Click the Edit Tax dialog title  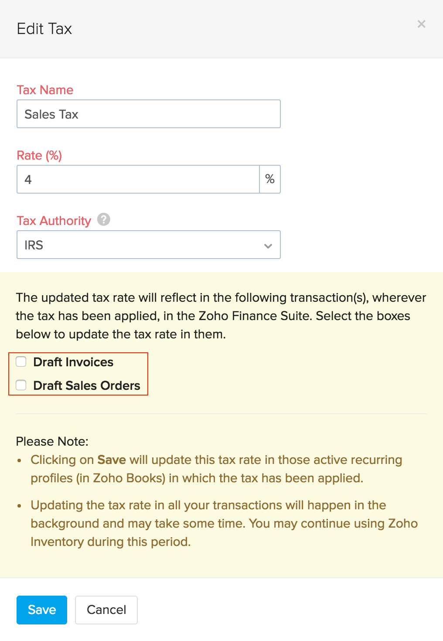[x=44, y=28]
